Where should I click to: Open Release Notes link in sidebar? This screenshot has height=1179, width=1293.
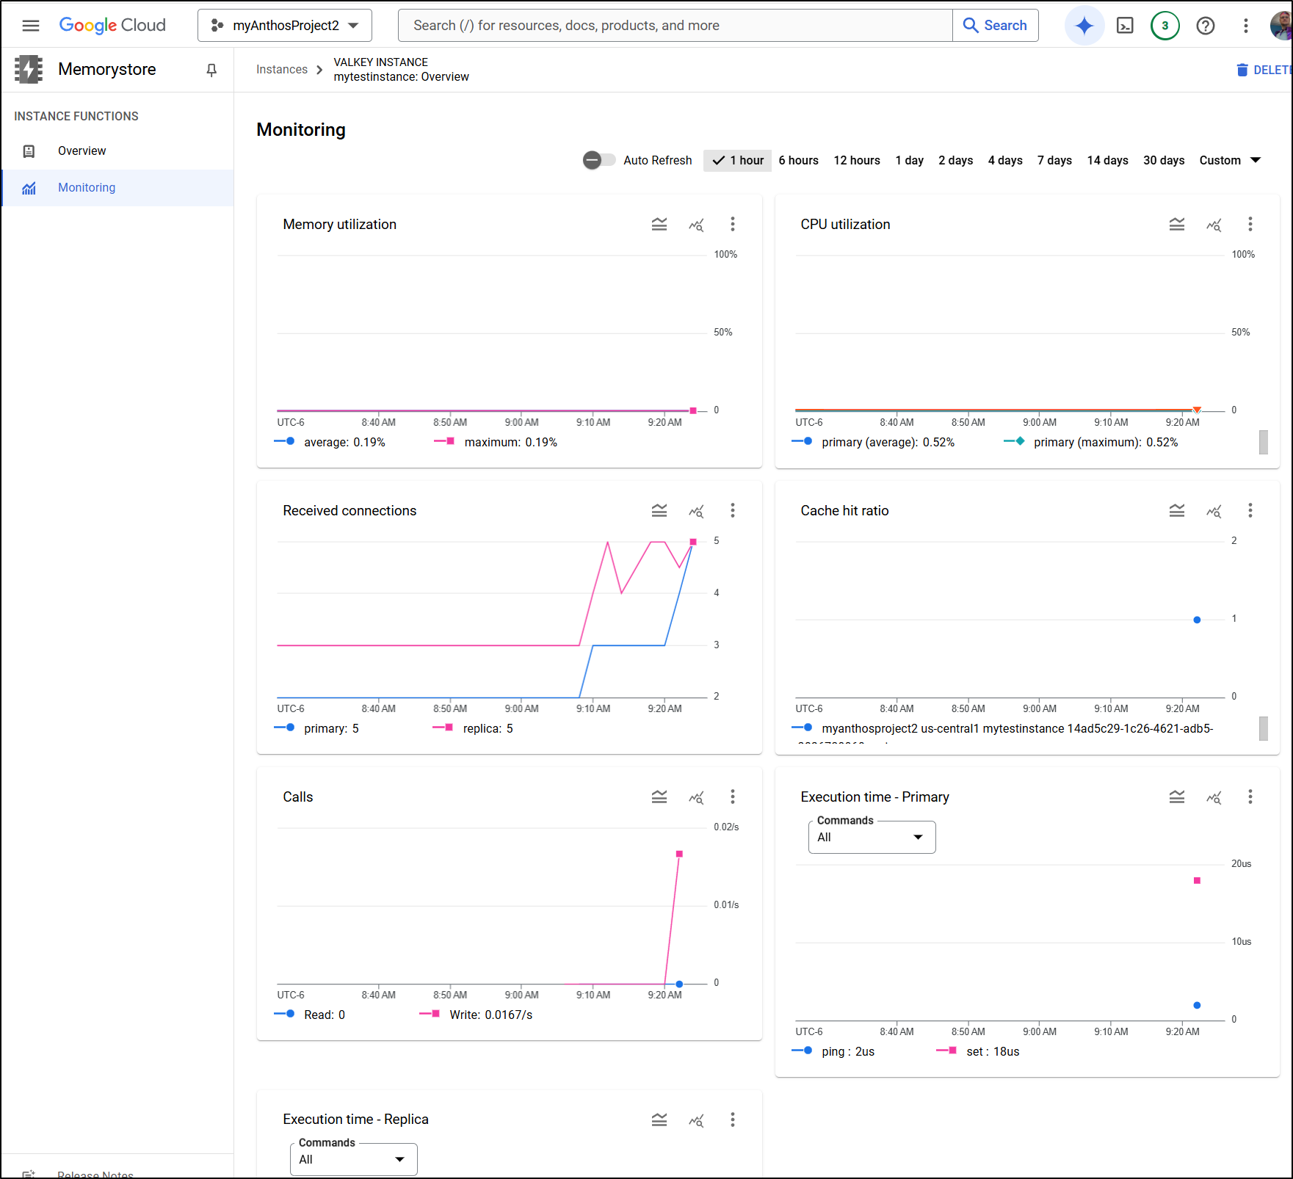pos(95,1174)
